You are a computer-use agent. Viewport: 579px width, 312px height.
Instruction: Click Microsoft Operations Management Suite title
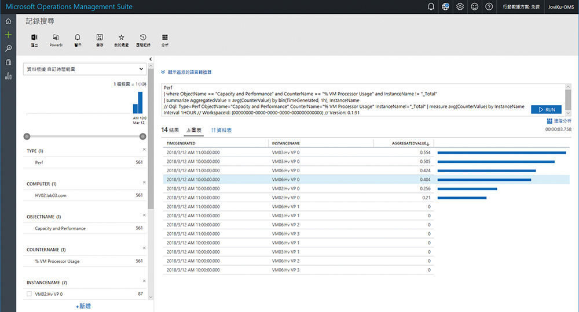point(69,6)
